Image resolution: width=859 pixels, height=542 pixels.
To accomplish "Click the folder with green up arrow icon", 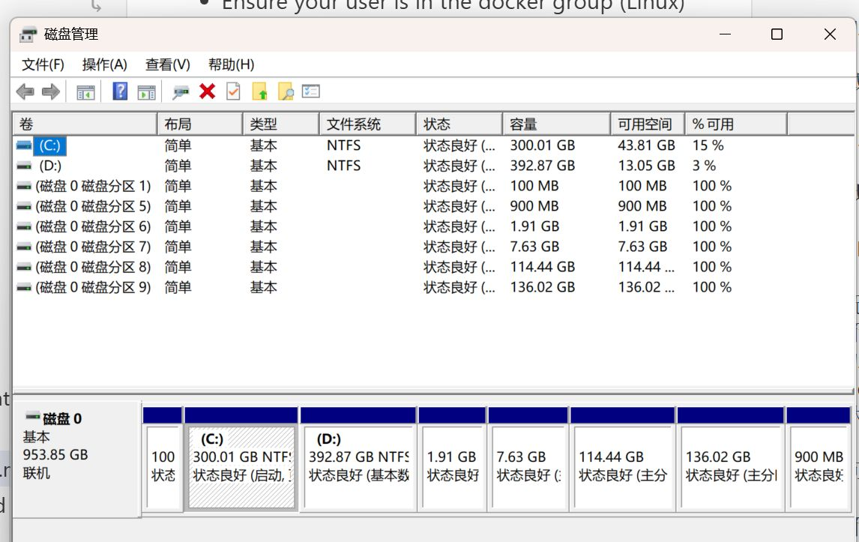I will pyautogui.click(x=259, y=91).
